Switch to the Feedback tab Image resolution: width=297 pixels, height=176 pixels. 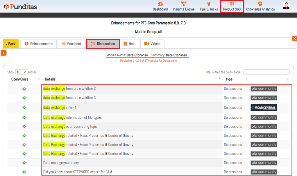pos(71,44)
